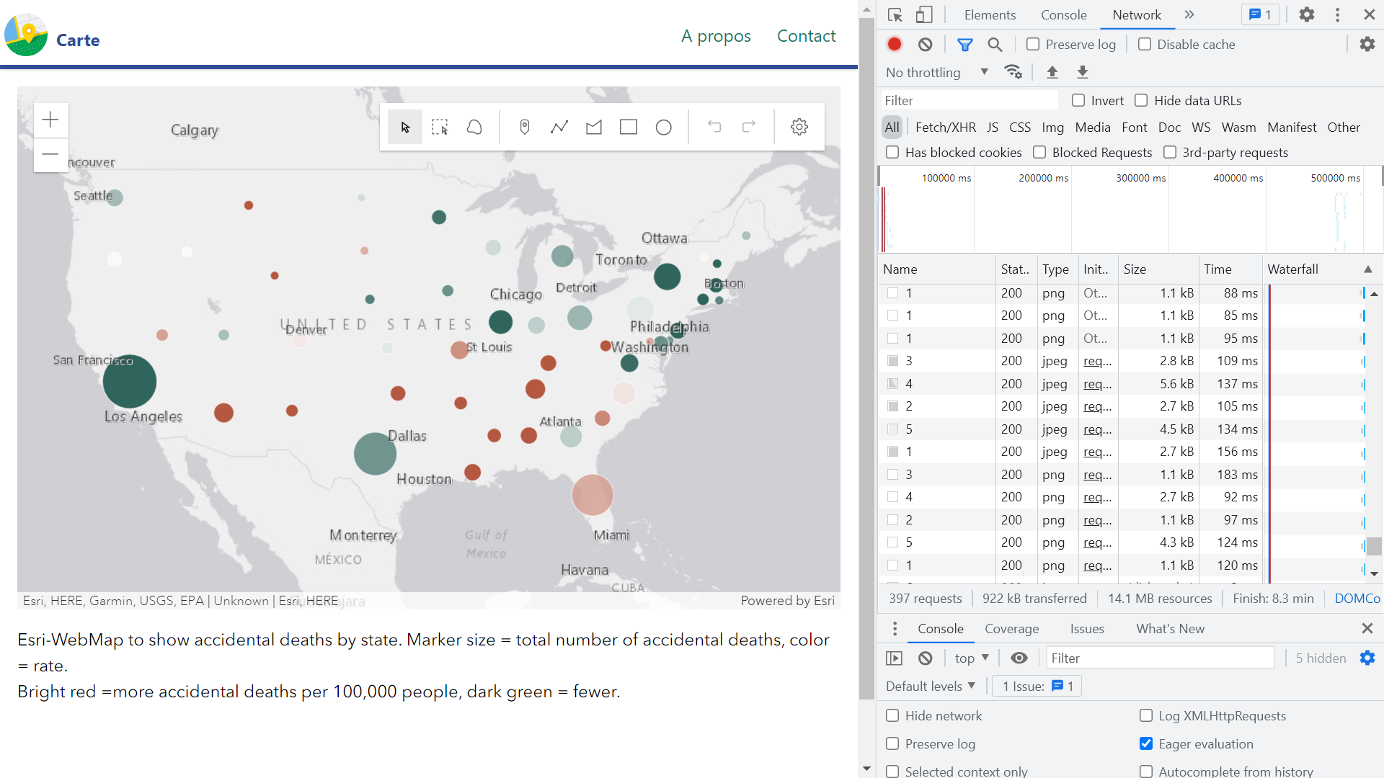Select the polyline draw tool
Screen dimensions: 1384x778
[x=559, y=128]
